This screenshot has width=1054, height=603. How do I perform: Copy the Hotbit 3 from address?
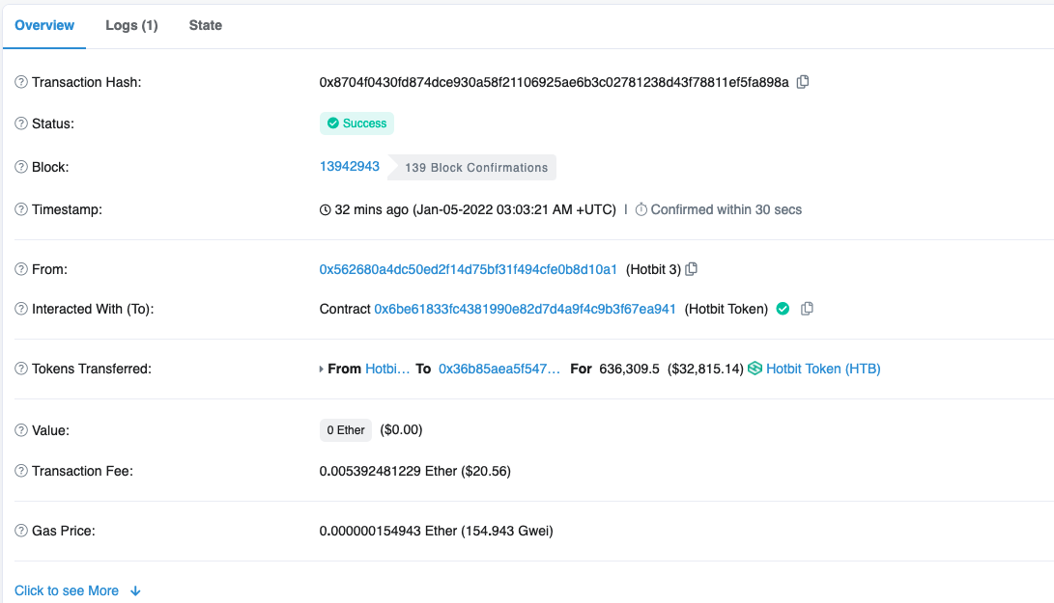(x=691, y=269)
